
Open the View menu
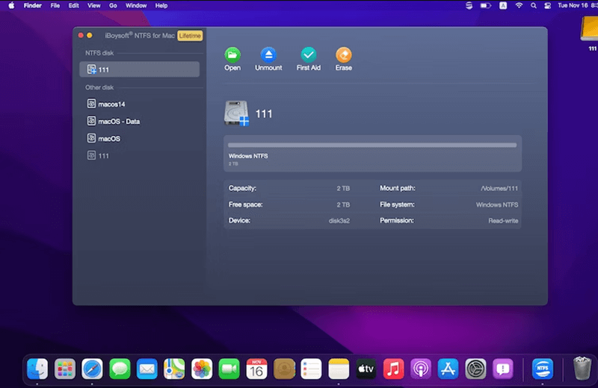pyautogui.click(x=94, y=5)
